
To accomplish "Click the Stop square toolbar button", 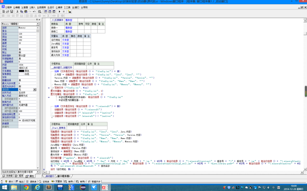I will pos(64,12).
